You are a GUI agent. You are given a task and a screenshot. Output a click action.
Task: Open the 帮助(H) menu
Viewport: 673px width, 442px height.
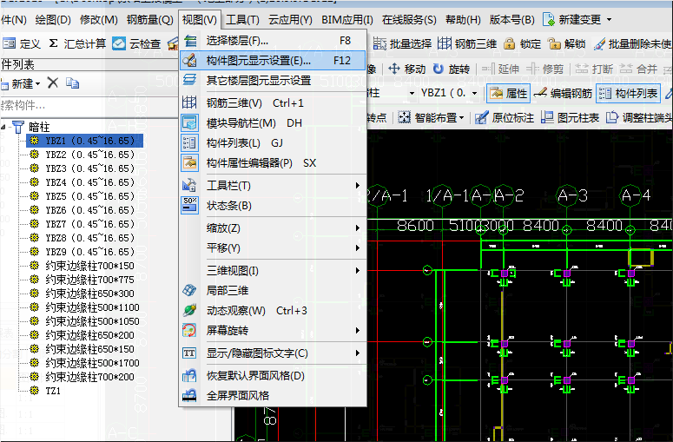click(463, 20)
